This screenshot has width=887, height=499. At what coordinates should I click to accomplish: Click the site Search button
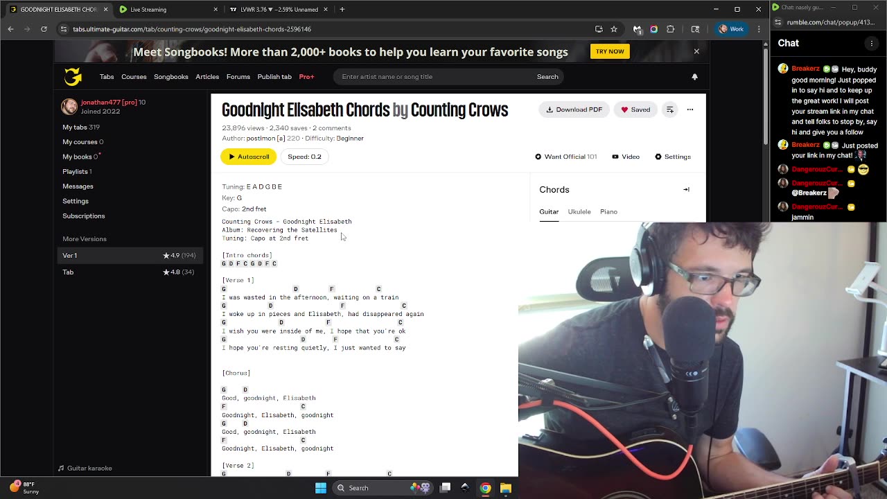tap(547, 77)
